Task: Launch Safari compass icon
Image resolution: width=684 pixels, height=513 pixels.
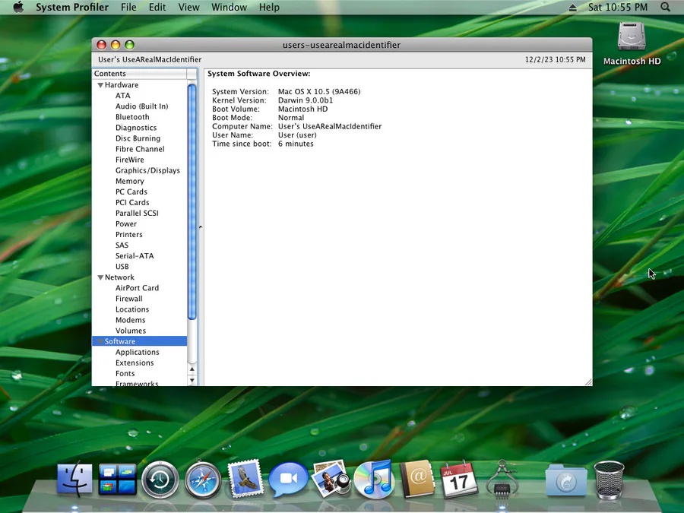Action: pos(203,480)
